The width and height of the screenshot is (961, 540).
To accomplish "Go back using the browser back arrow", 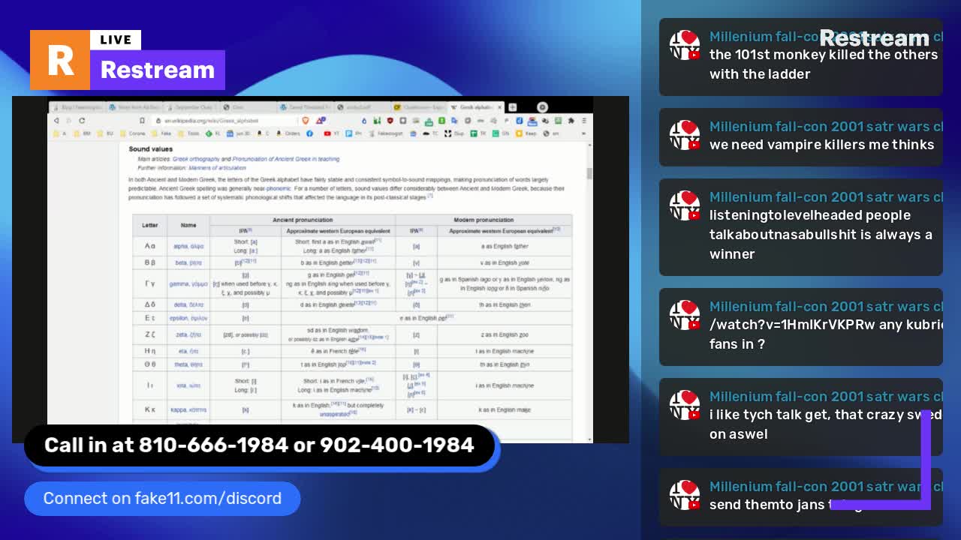I will click(x=56, y=121).
